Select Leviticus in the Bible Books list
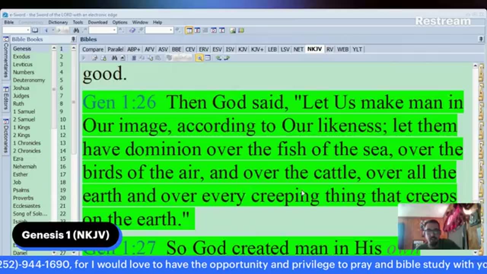The height and width of the screenshot is (274, 487). (x=22, y=64)
